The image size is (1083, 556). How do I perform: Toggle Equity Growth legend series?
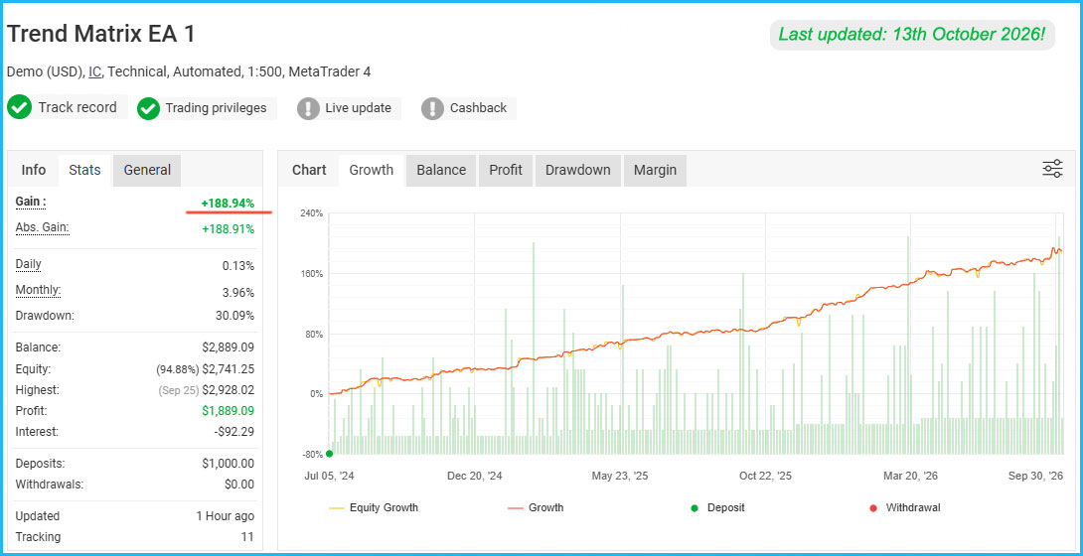point(375,507)
